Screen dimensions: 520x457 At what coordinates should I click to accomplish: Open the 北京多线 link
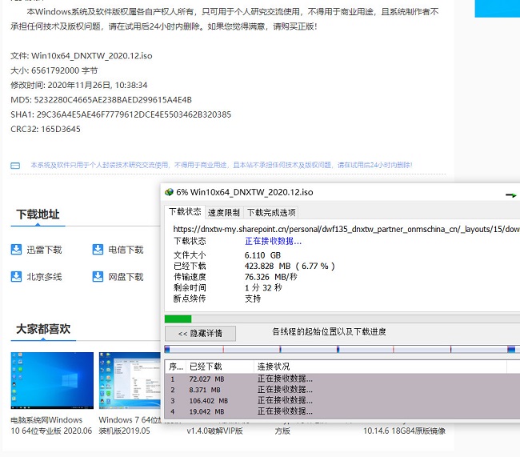(x=44, y=277)
